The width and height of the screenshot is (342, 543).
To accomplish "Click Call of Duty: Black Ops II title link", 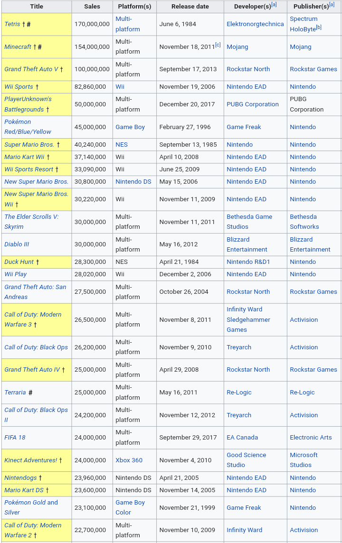I will pyautogui.click(x=36, y=415).
